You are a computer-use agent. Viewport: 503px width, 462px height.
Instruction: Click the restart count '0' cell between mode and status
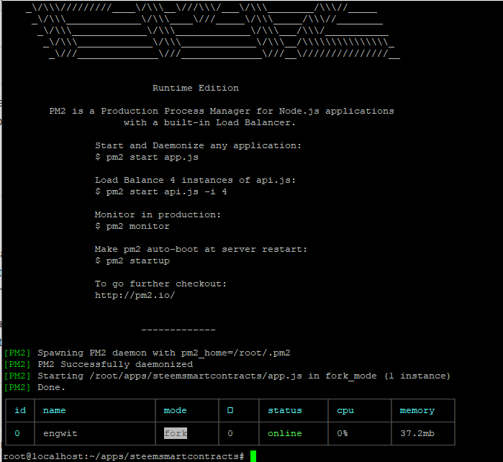tap(230, 433)
